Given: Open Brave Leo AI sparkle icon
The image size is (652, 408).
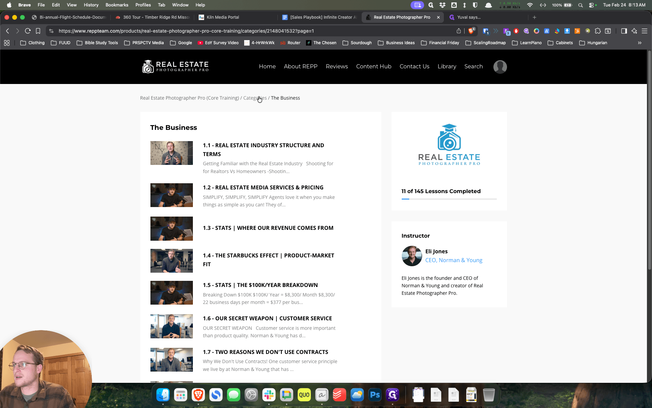Looking at the screenshot, I should point(634,31).
